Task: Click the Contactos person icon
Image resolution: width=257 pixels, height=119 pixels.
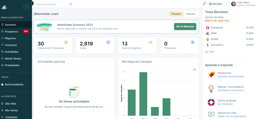Action: pyautogui.click(x=2, y=45)
